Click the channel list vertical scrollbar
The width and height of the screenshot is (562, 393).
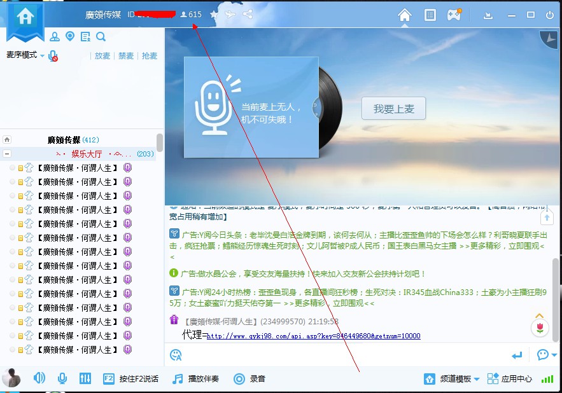tap(159, 142)
